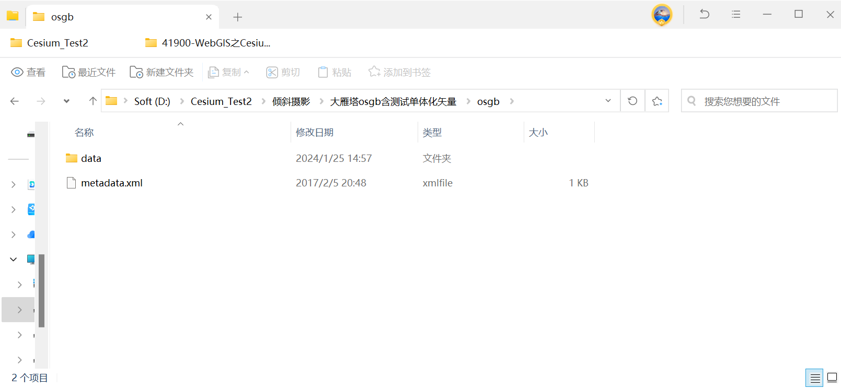Open 最近文件 recent files
The height and width of the screenshot is (389, 841).
pyautogui.click(x=88, y=72)
